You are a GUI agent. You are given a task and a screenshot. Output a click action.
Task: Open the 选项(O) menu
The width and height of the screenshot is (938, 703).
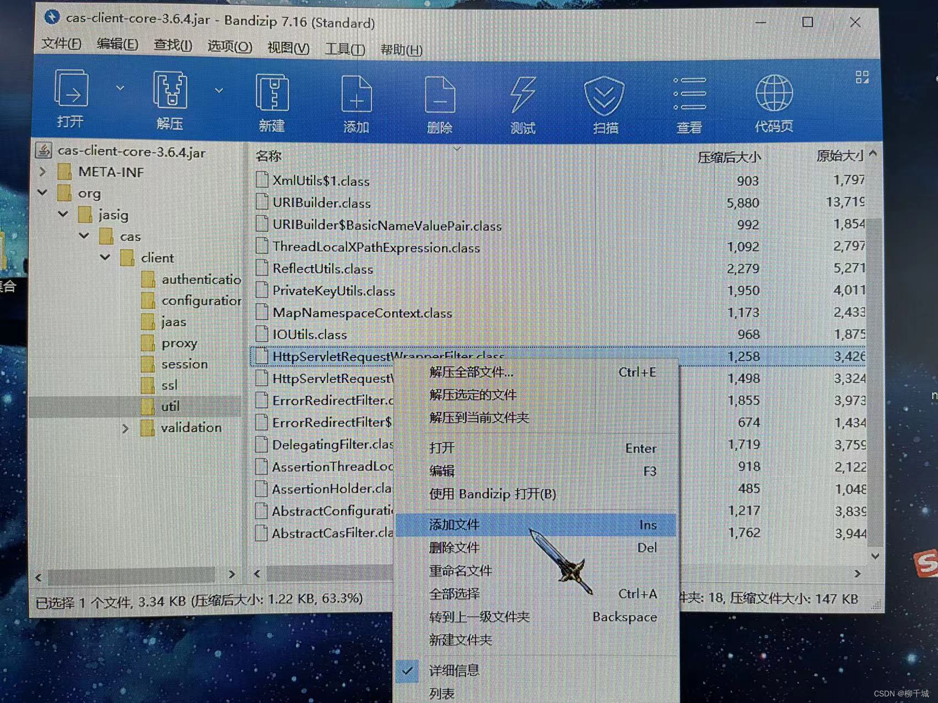(229, 46)
